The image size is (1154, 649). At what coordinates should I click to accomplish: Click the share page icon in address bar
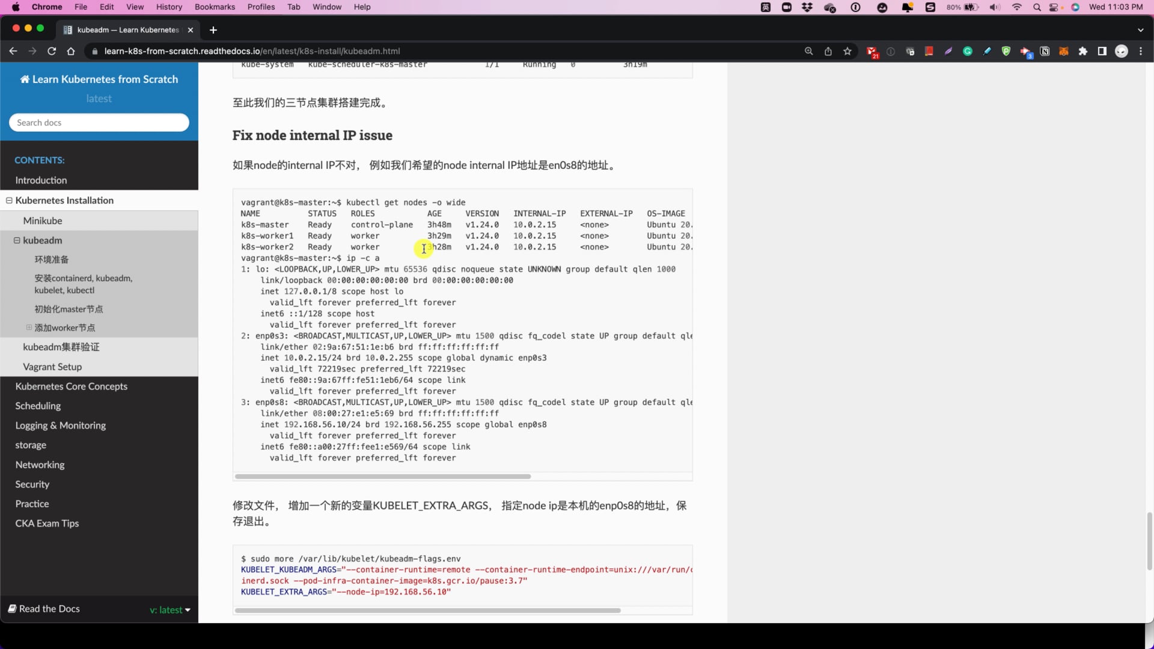828,51
